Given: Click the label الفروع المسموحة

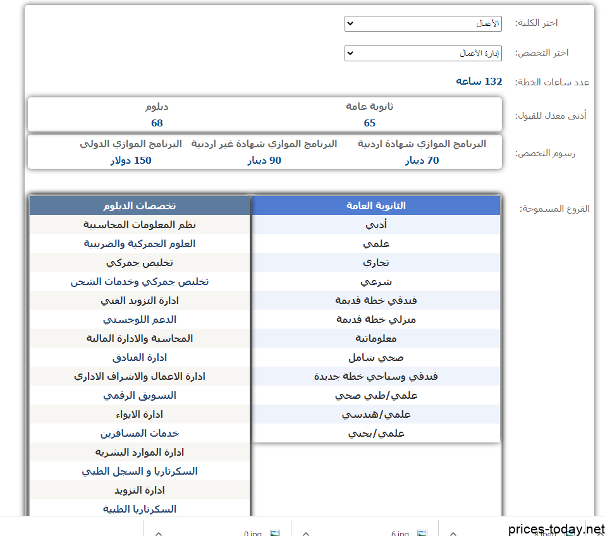Looking at the screenshot, I should point(554,209).
